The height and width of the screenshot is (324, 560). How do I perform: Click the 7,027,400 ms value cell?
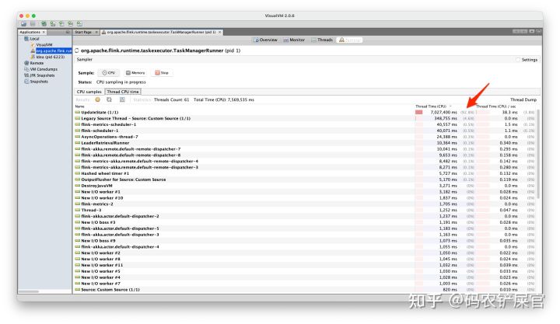click(x=443, y=112)
